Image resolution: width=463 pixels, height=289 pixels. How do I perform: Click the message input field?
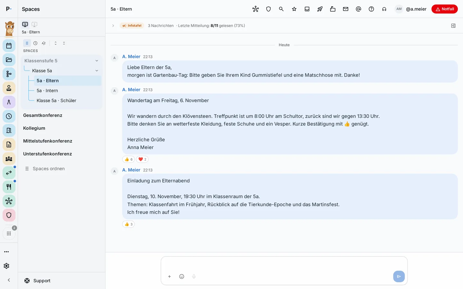pos(284,265)
